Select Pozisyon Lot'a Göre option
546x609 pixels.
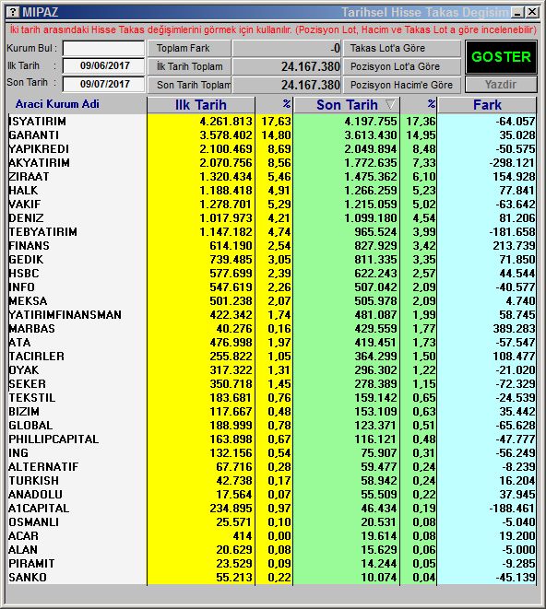(402, 66)
